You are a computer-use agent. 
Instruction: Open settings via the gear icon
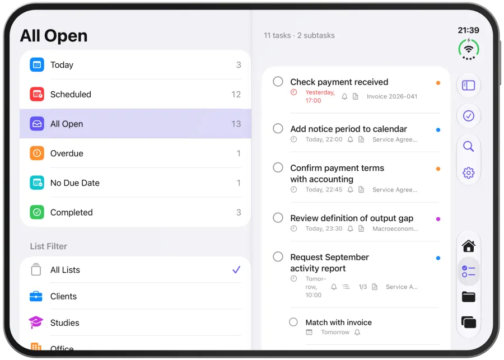[469, 173]
